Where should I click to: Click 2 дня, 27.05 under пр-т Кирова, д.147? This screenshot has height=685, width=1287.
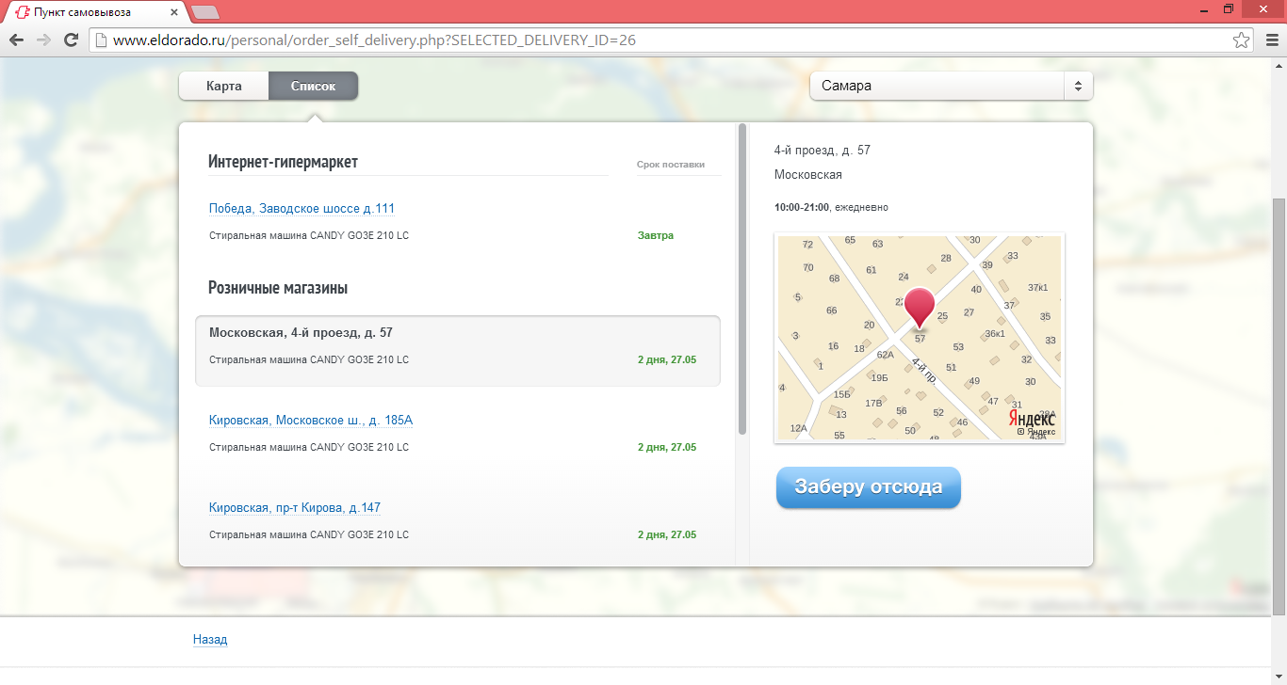tap(667, 534)
